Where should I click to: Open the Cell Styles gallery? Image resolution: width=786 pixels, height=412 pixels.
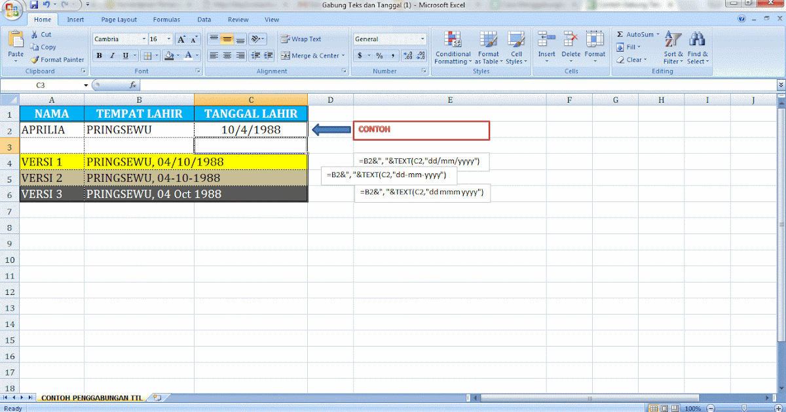516,48
